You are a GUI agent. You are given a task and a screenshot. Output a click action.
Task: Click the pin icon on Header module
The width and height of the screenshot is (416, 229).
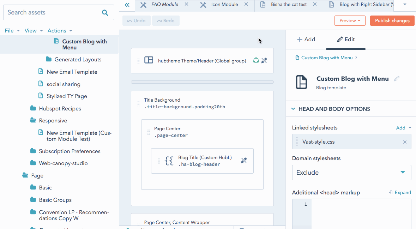(264, 61)
